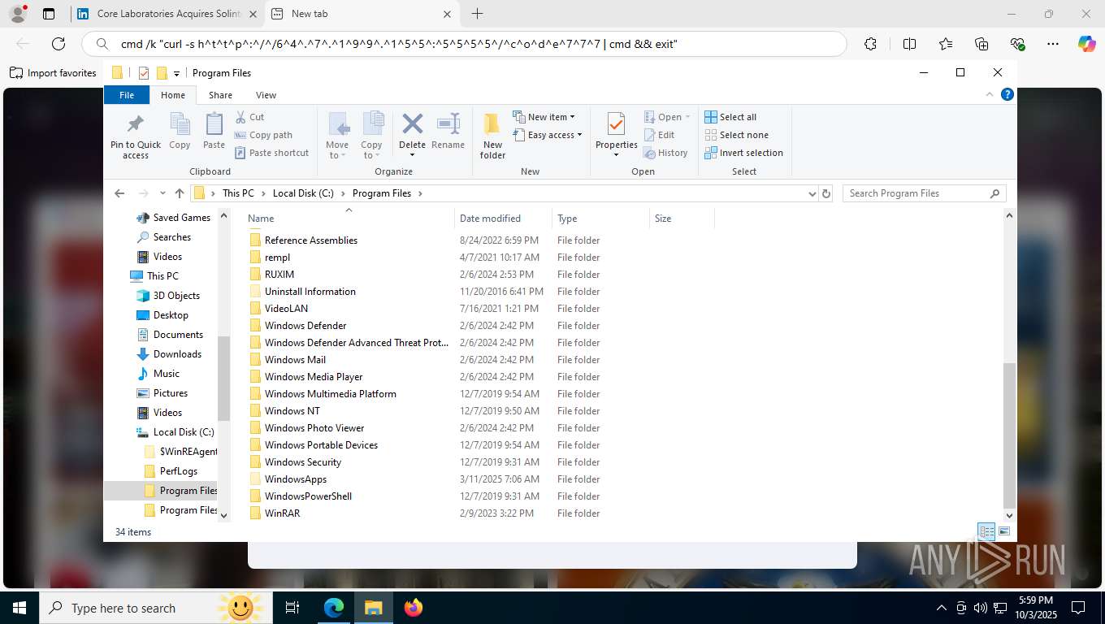Image resolution: width=1105 pixels, height=624 pixels.
Task: Open Properties checkmark icon
Action: 616,125
